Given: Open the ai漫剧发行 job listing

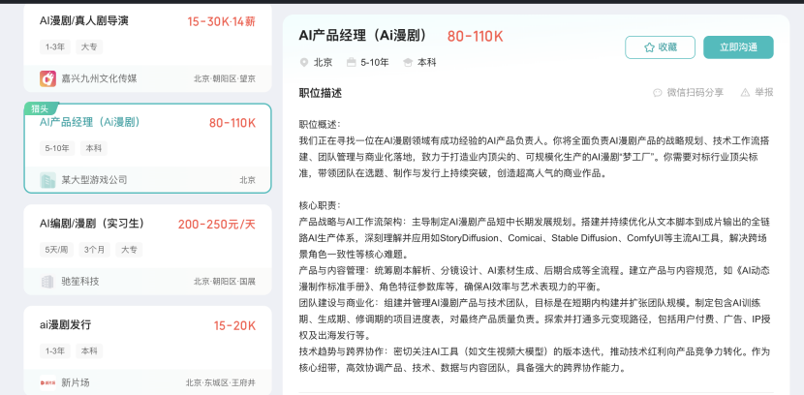Looking at the screenshot, I should click(66, 324).
